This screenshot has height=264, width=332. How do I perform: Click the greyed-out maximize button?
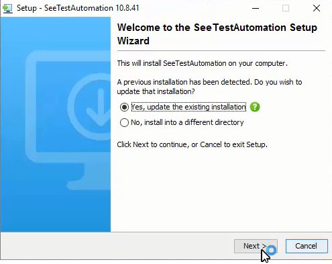pyautogui.click(x=286, y=8)
